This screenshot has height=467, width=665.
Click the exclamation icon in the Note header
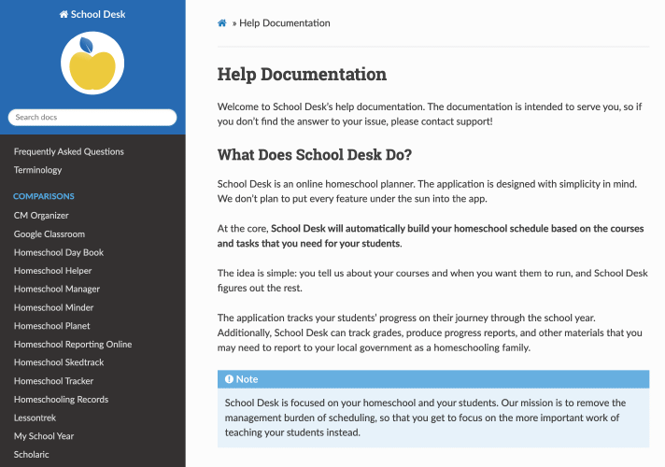[x=229, y=379]
